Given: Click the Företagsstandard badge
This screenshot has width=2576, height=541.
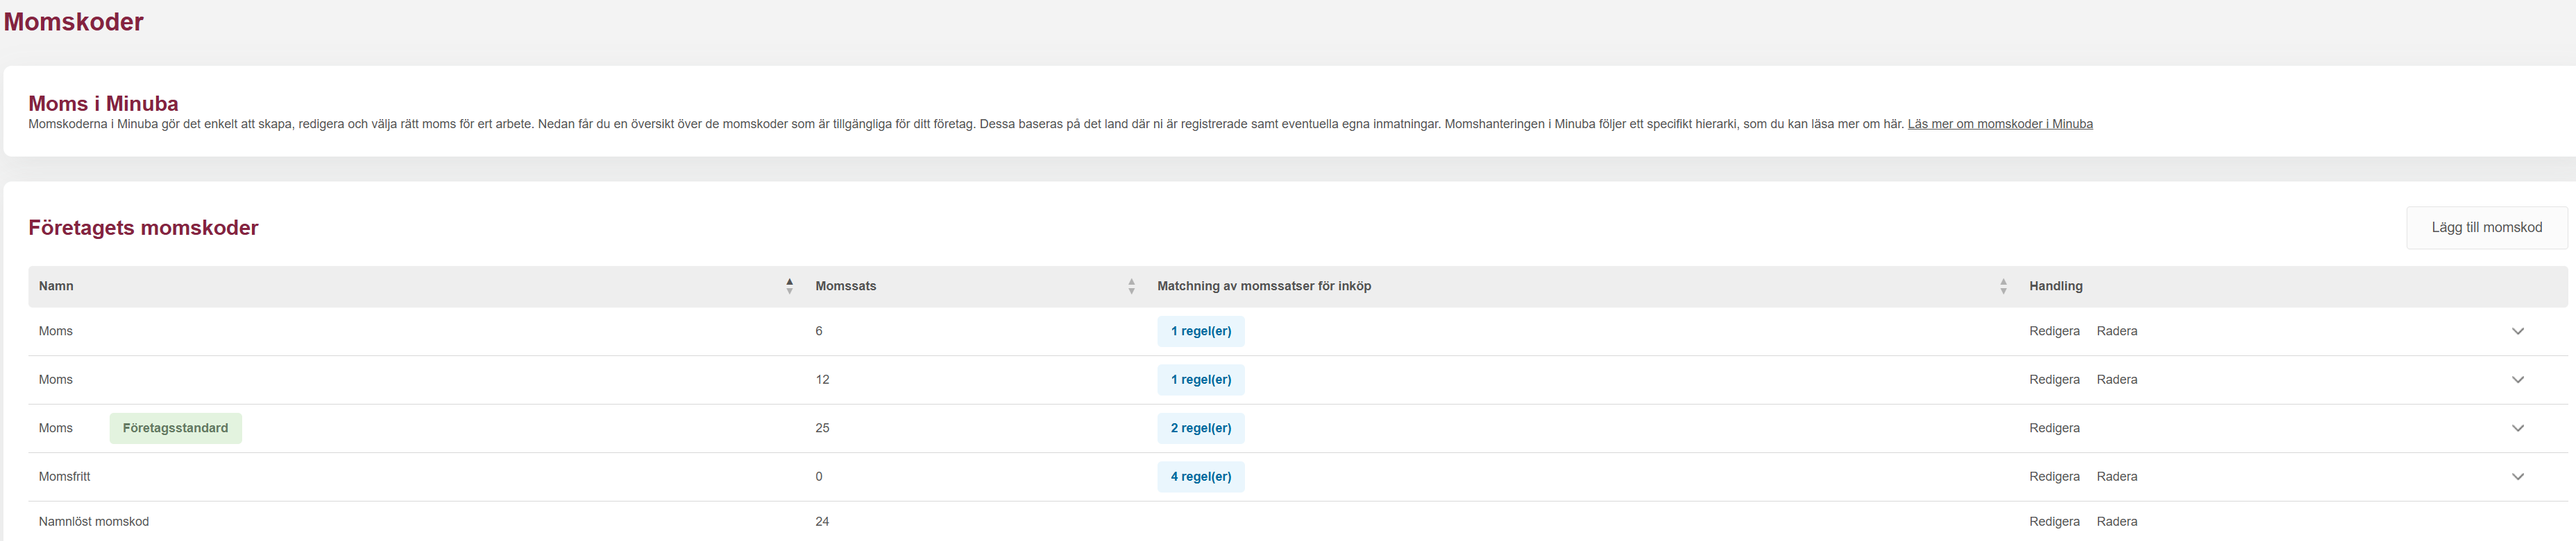Looking at the screenshot, I should 175,428.
